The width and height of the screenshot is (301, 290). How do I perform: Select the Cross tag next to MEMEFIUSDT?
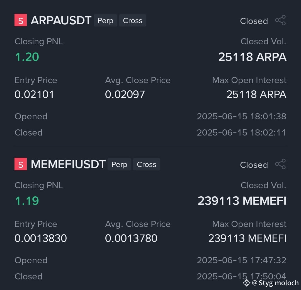tap(147, 164)
